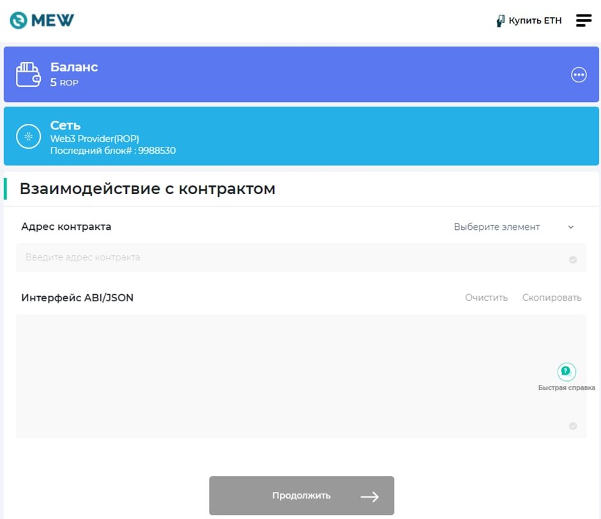This screenshot has height=519, width=601.
Task: Click the Взаимодействие с контрактом heading
Action: click(x=148, y=189)
